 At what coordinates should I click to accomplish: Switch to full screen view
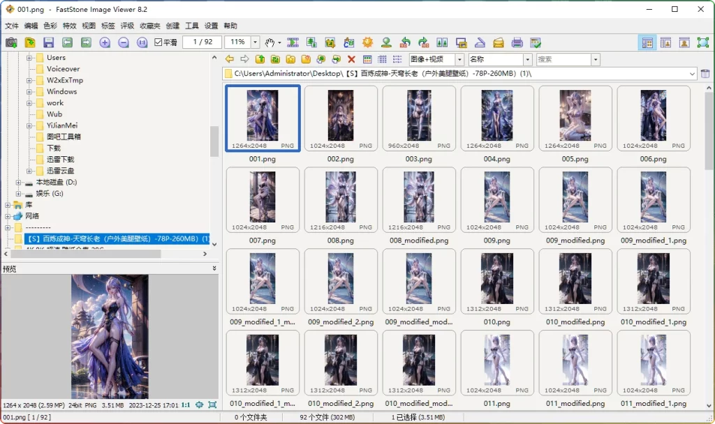point(702,43)
